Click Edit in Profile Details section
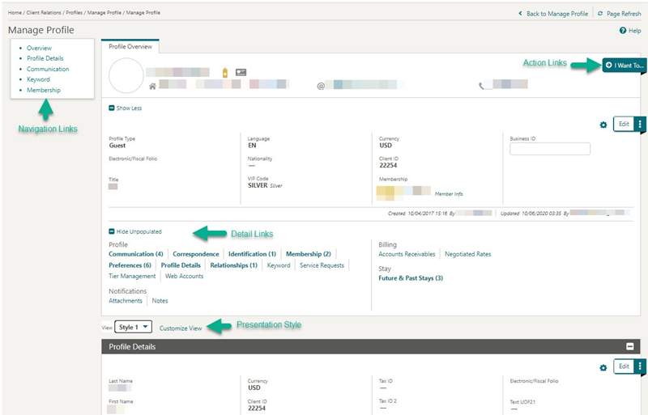 pos(624,366)
